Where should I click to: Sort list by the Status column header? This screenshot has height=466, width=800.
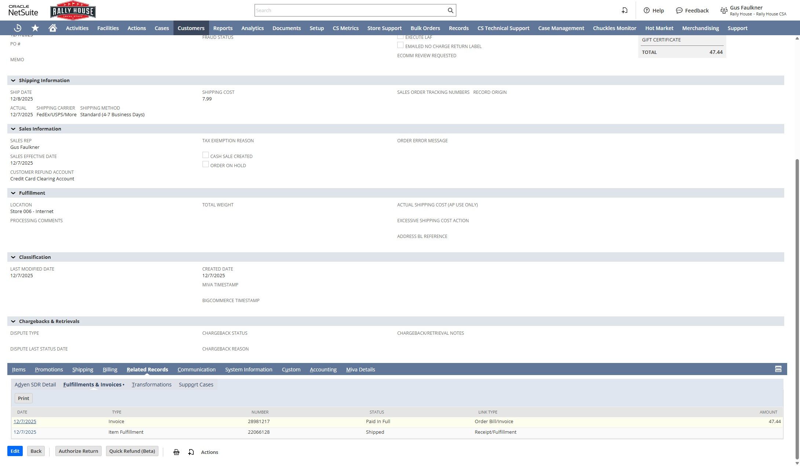(x=377, y=412)
